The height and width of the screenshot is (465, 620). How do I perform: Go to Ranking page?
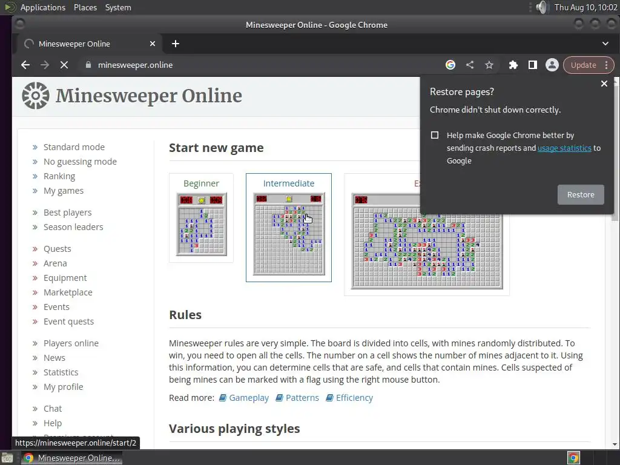pyautogui.click(x=59, y=176)
